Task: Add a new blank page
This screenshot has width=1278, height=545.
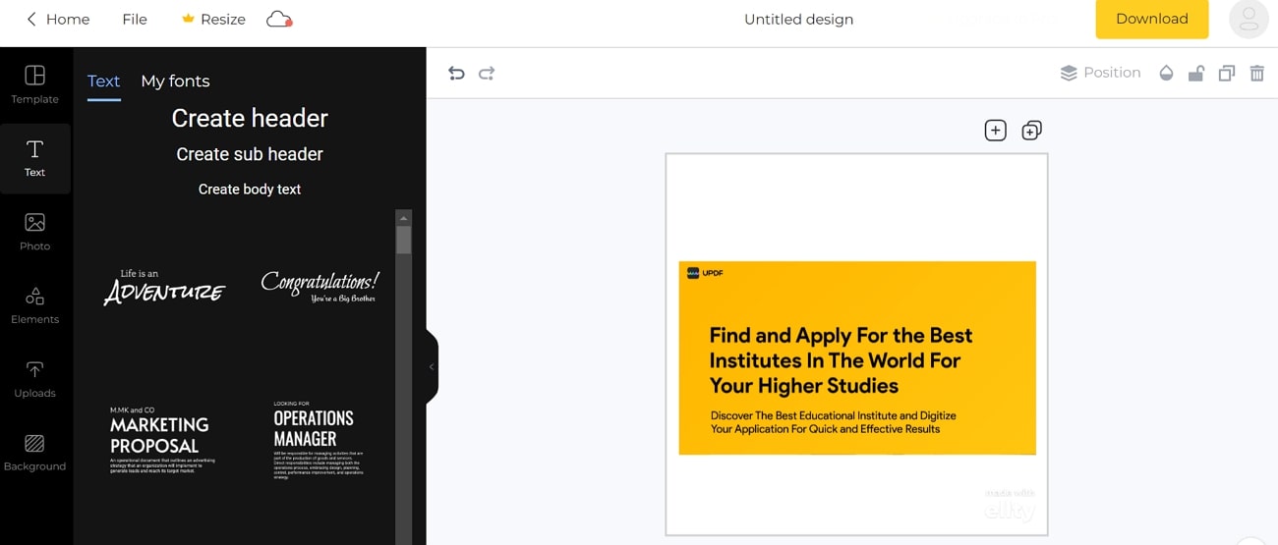Action: [995, 130]
